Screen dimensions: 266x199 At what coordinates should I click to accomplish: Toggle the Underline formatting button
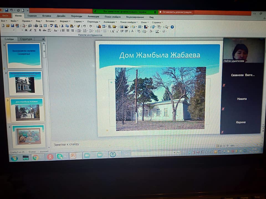(35, 30)
